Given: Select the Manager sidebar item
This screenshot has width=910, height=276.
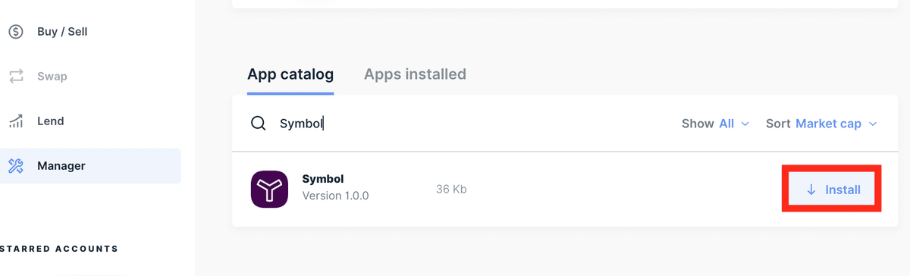Looking at the screenshot, I should point(91,166).
